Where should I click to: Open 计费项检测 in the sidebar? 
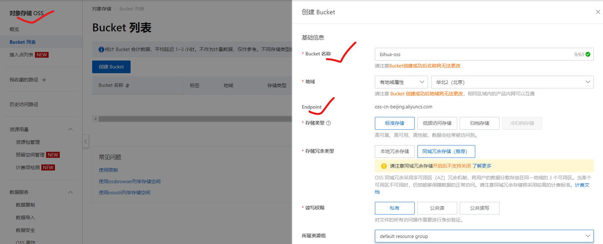tap(28, 167)
